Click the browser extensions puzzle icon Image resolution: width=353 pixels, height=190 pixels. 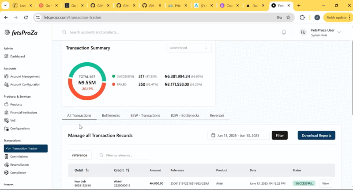(x=302, y=17)
